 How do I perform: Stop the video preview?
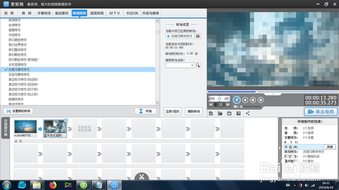pyautogui.click(x=245, y=100)
